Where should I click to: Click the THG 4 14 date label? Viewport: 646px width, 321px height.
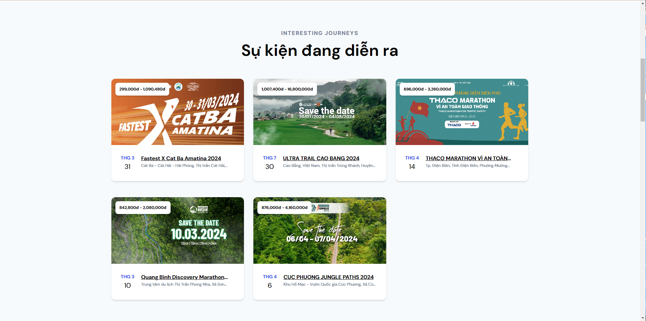[x=412, y=163]
